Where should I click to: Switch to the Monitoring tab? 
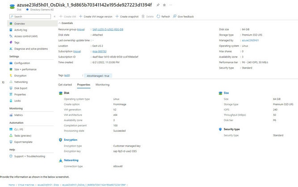102,85
